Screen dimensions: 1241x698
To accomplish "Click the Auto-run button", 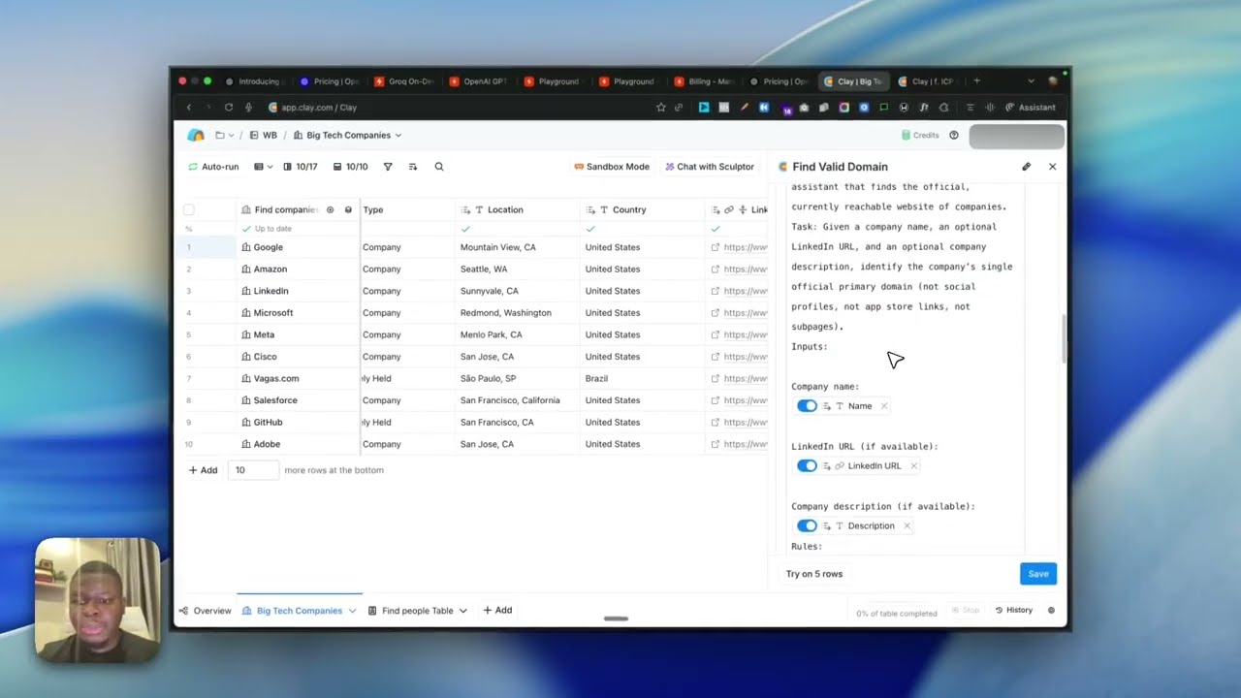I will tap(213, 167).
